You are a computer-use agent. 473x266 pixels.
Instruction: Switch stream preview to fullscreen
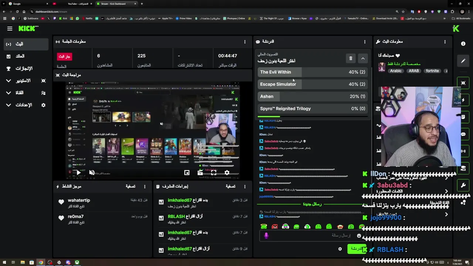point(214,173)
